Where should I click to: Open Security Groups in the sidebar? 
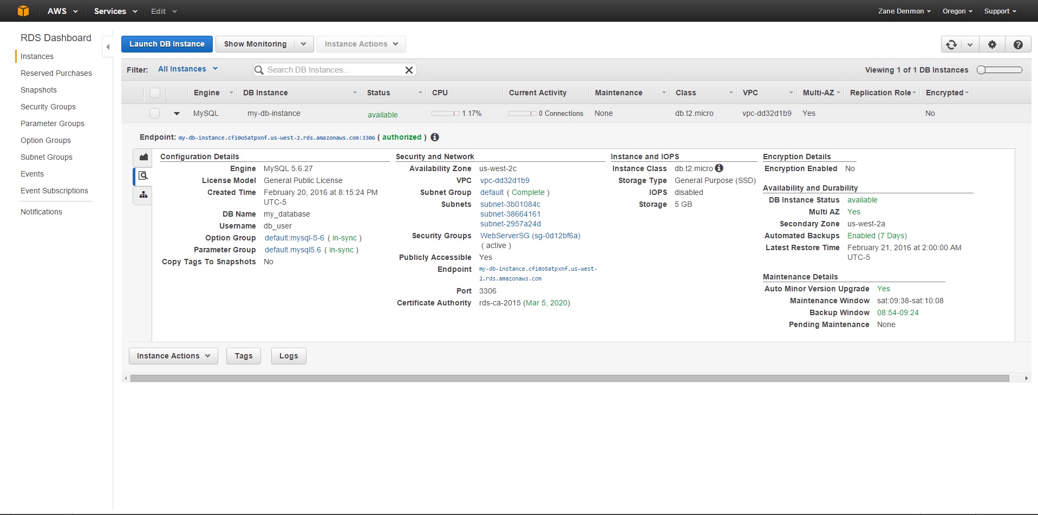tap(48, 107)
